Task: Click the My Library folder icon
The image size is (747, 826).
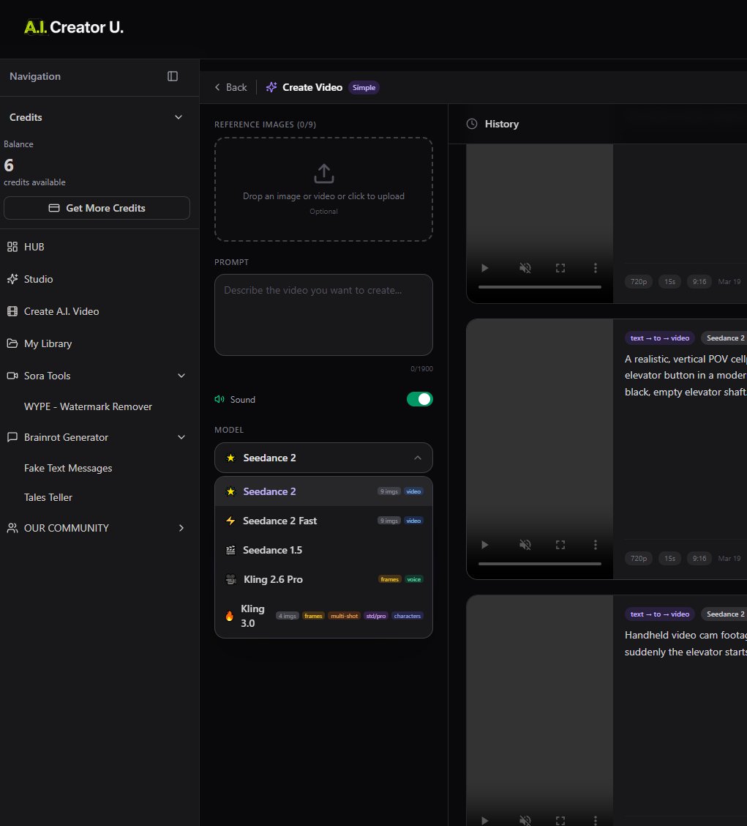Action: [x=12, y=343]
